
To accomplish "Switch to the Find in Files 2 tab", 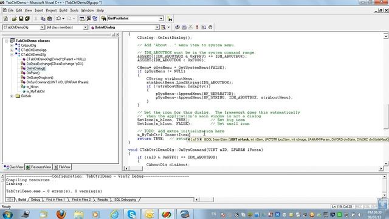I will pos(81,200).
